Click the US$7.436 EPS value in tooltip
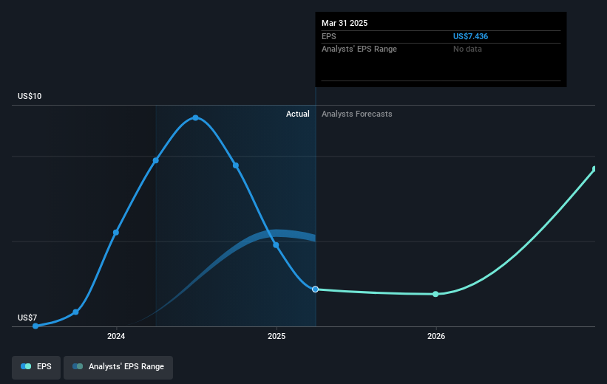 click(470, 36)
